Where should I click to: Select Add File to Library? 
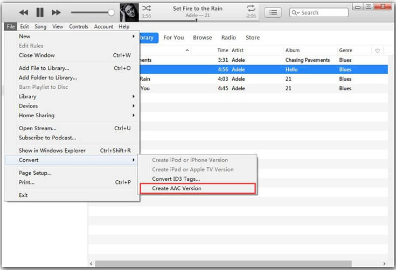pyautogui.click(x=72, y=68)
